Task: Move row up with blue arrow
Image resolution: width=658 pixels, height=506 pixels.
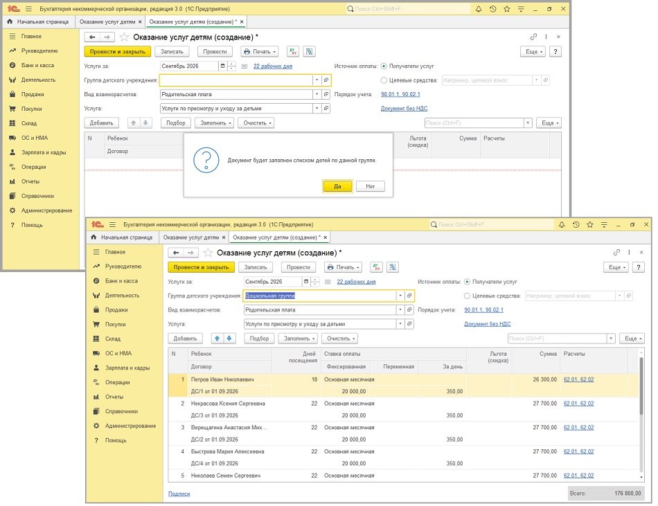Action: coord(217,338)
